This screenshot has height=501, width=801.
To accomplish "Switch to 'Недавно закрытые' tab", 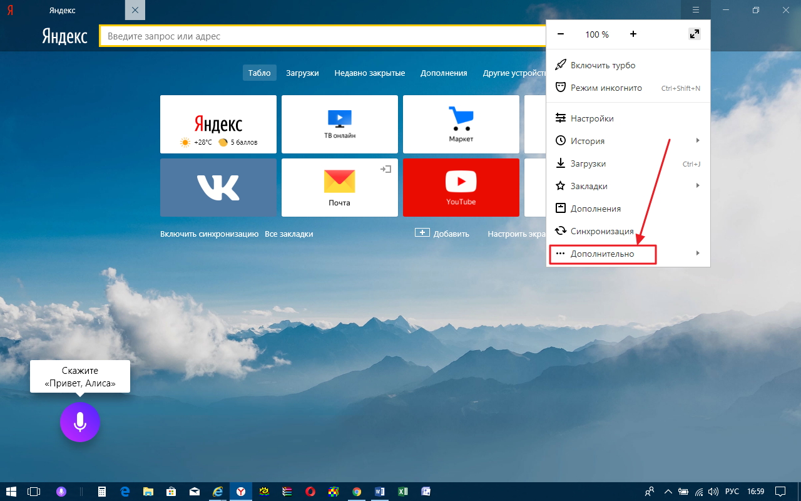I will [369, 73].
